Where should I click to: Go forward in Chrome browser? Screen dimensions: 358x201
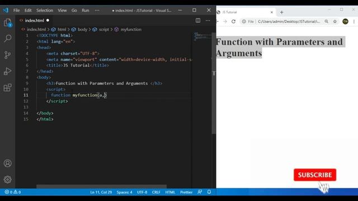pos(225,21)
